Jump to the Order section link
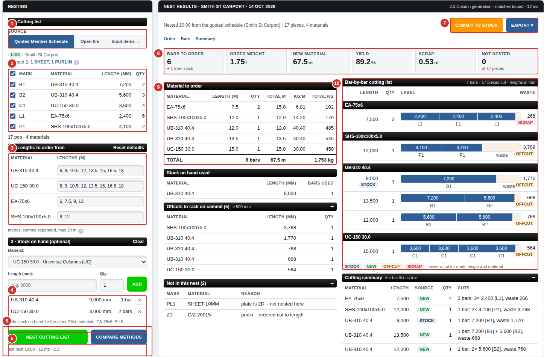This screenshot has width=544, height=357. 169,39
